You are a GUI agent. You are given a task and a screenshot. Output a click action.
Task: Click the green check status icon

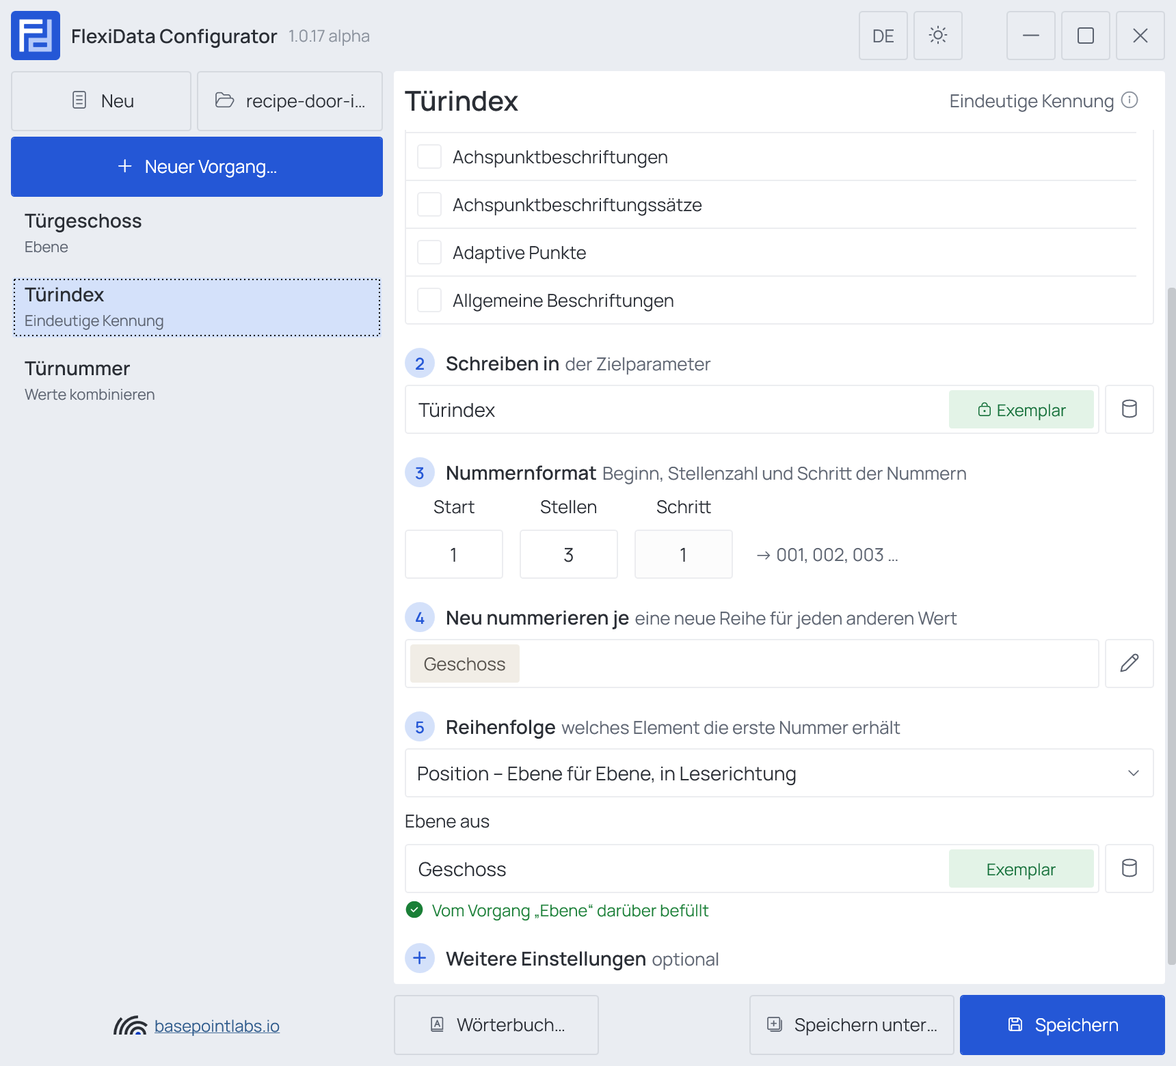(x=414, y=910)
